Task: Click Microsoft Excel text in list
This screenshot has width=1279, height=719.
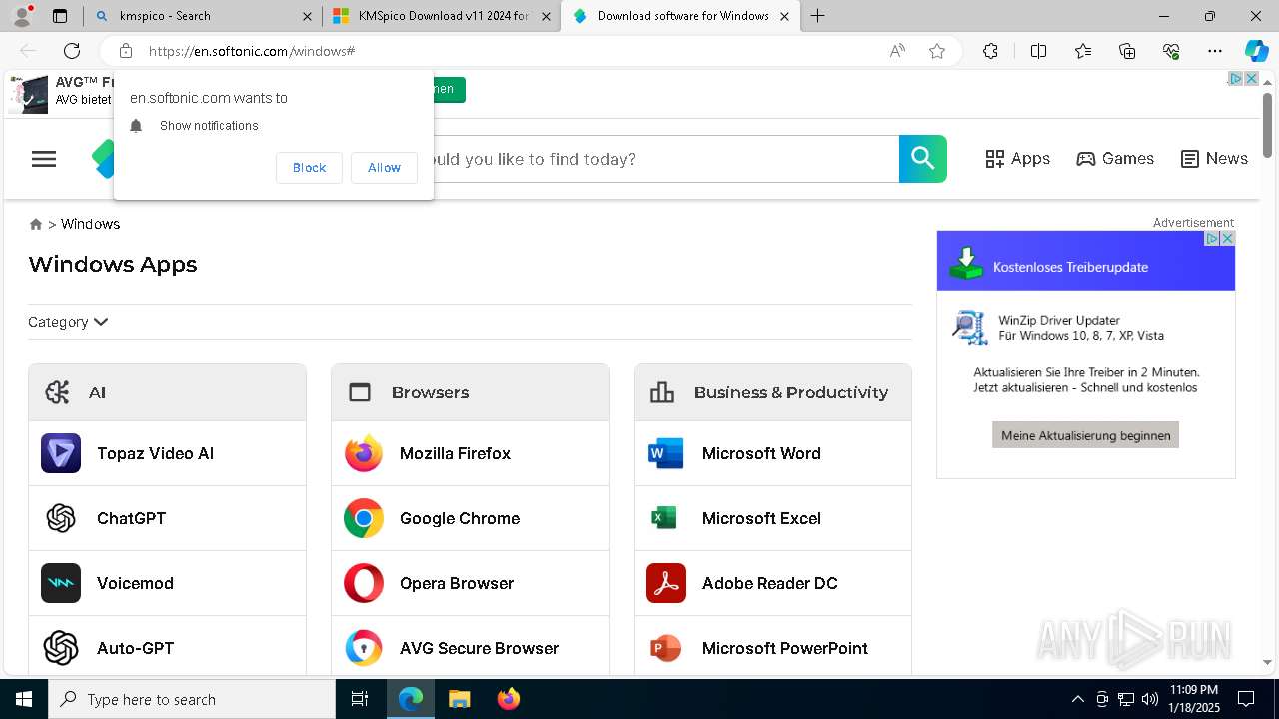Action: 761,518
